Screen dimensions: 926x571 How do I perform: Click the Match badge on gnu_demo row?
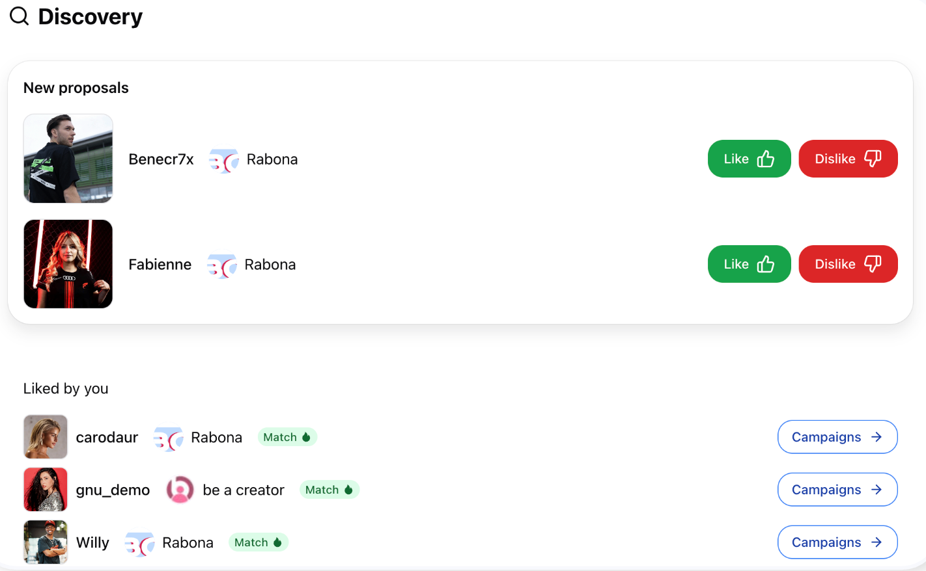coord(330,490)
